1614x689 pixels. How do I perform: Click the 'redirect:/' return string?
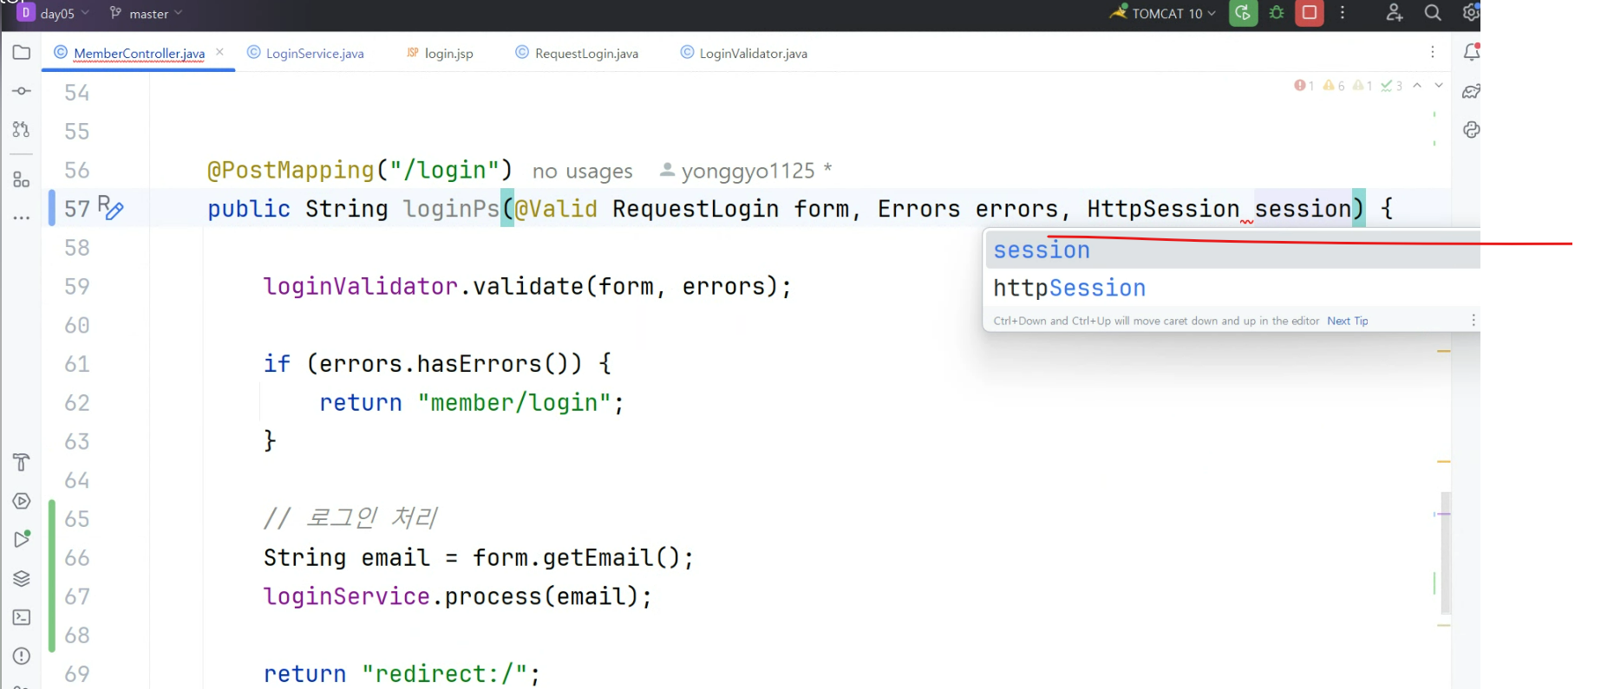(x=445, y=673)
